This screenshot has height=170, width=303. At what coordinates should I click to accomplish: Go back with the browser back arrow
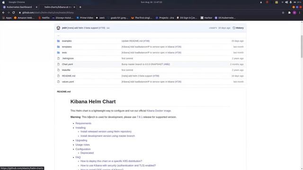pos(3,13)
